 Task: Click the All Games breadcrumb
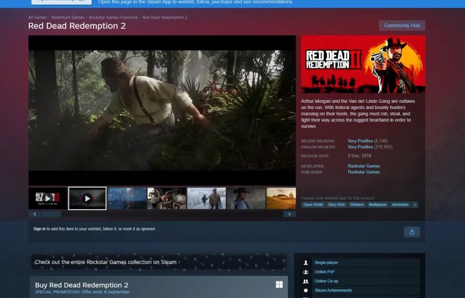pos(37,18)
